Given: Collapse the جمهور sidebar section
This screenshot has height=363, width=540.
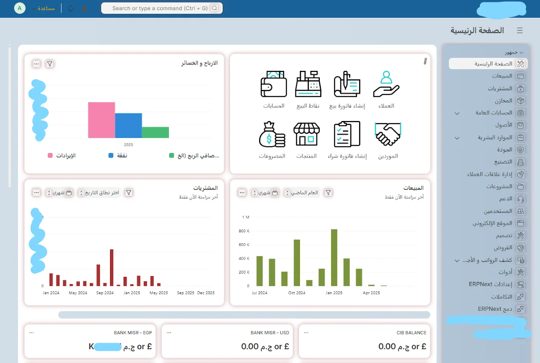Looking at the screenshot, I should tap(515, 53).
